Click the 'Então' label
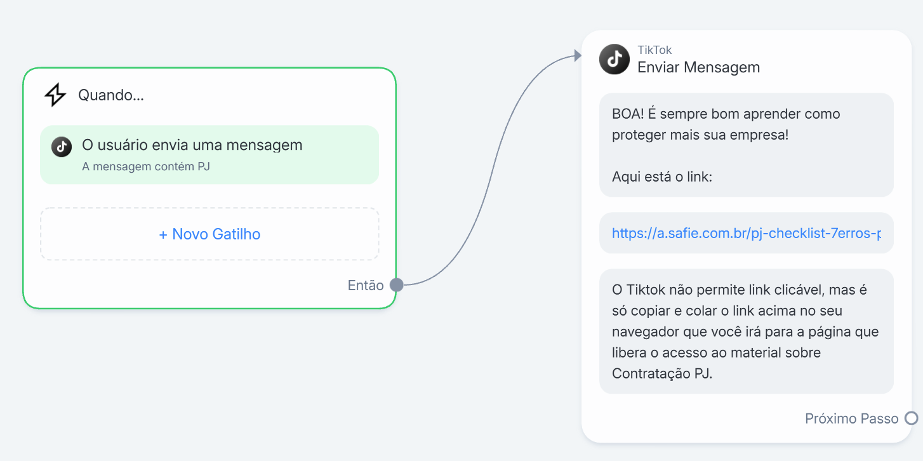The height and width of the screenshot is (461, 923). click(x=366, y=285)
